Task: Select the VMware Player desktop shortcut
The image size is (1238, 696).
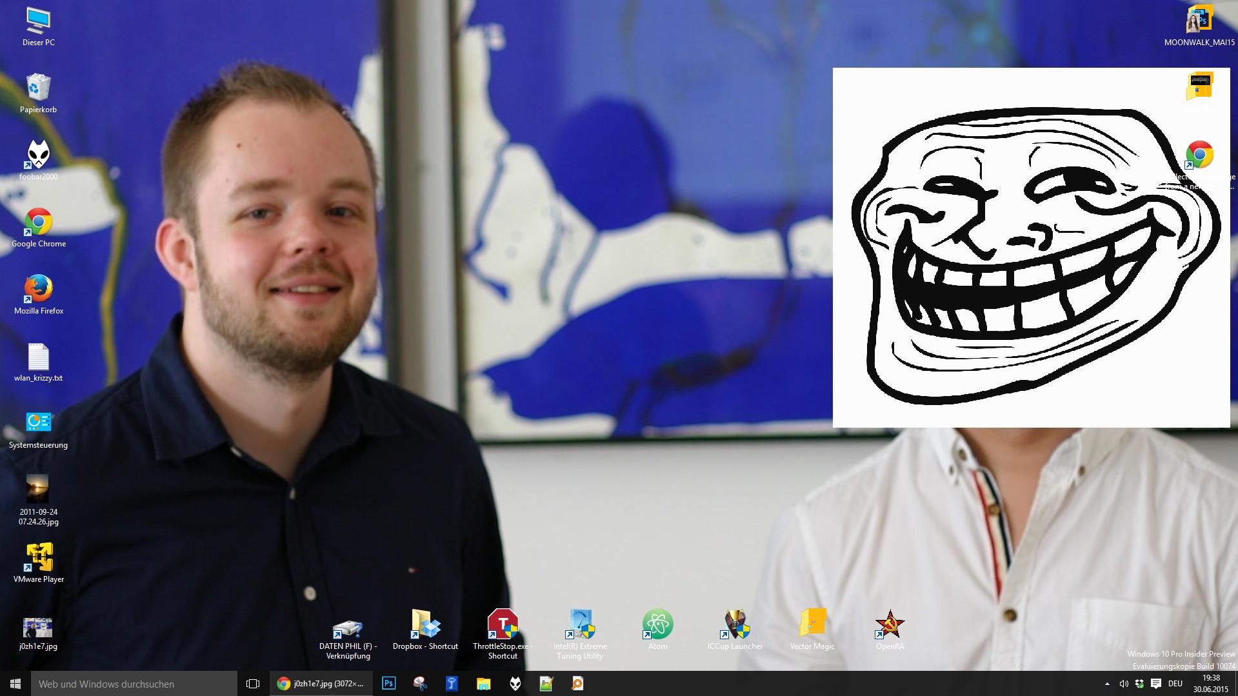Action: coord(38,564)
